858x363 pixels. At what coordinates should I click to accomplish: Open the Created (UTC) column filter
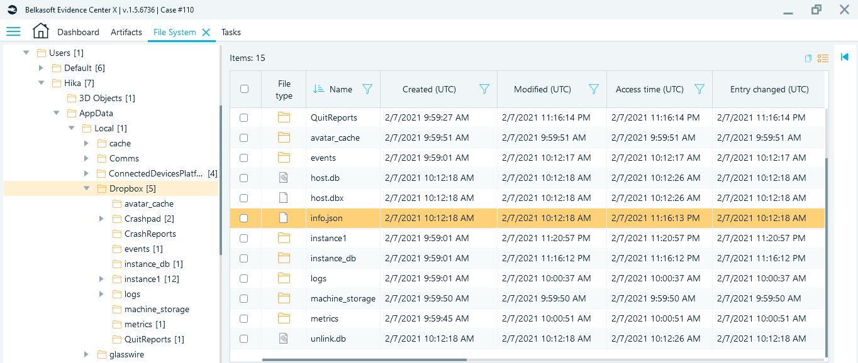point(484,89)
